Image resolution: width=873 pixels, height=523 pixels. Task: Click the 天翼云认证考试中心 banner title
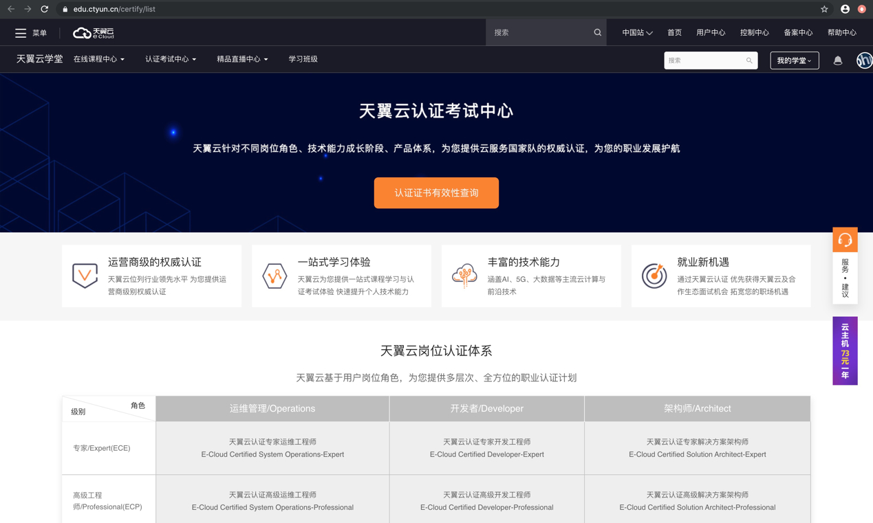(436, 111)
